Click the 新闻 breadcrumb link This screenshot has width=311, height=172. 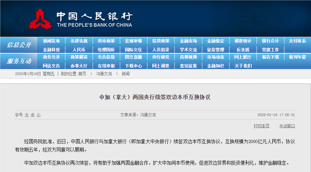click(125, 74)
